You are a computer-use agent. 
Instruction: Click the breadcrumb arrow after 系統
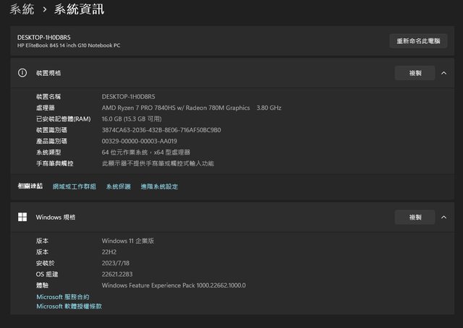pos(45,9)
